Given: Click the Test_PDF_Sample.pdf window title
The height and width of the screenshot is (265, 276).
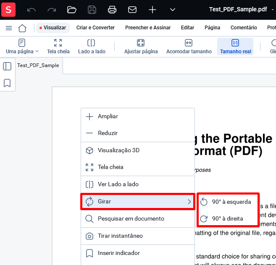Looking at the screenshot, I should [238, 9].
